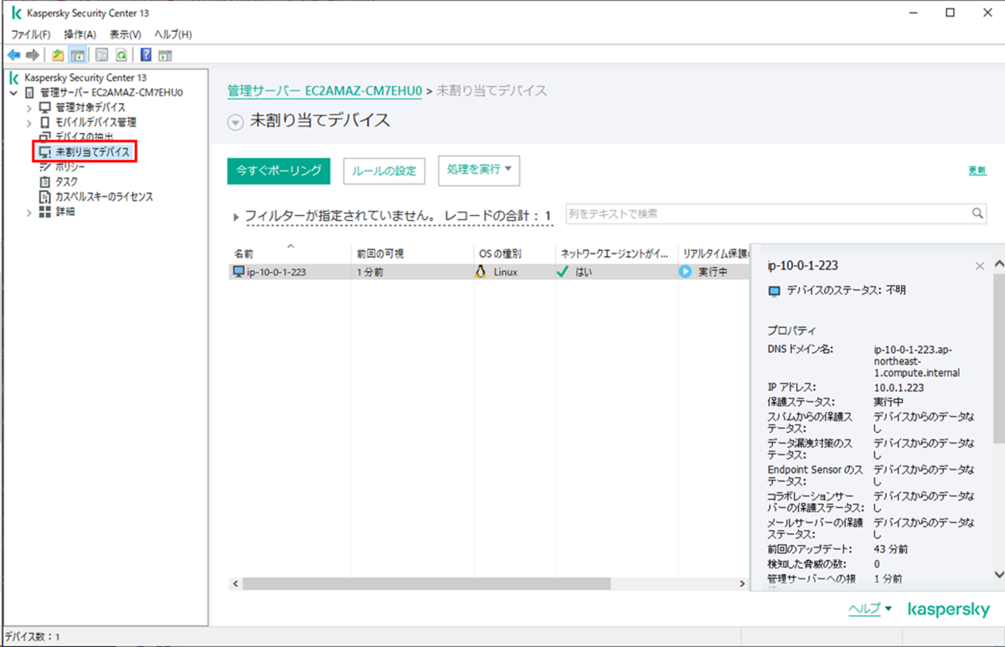
Task: Click the Linux penguin icon in the OS column
Action: (x=481, y=272)
